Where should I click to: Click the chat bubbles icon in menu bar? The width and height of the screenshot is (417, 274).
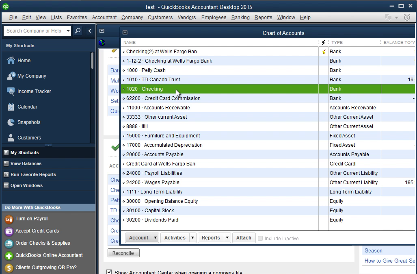pos(388,17)
